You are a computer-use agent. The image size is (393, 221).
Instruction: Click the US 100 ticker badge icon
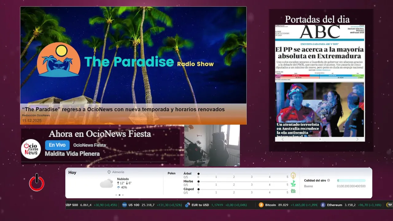124,205
